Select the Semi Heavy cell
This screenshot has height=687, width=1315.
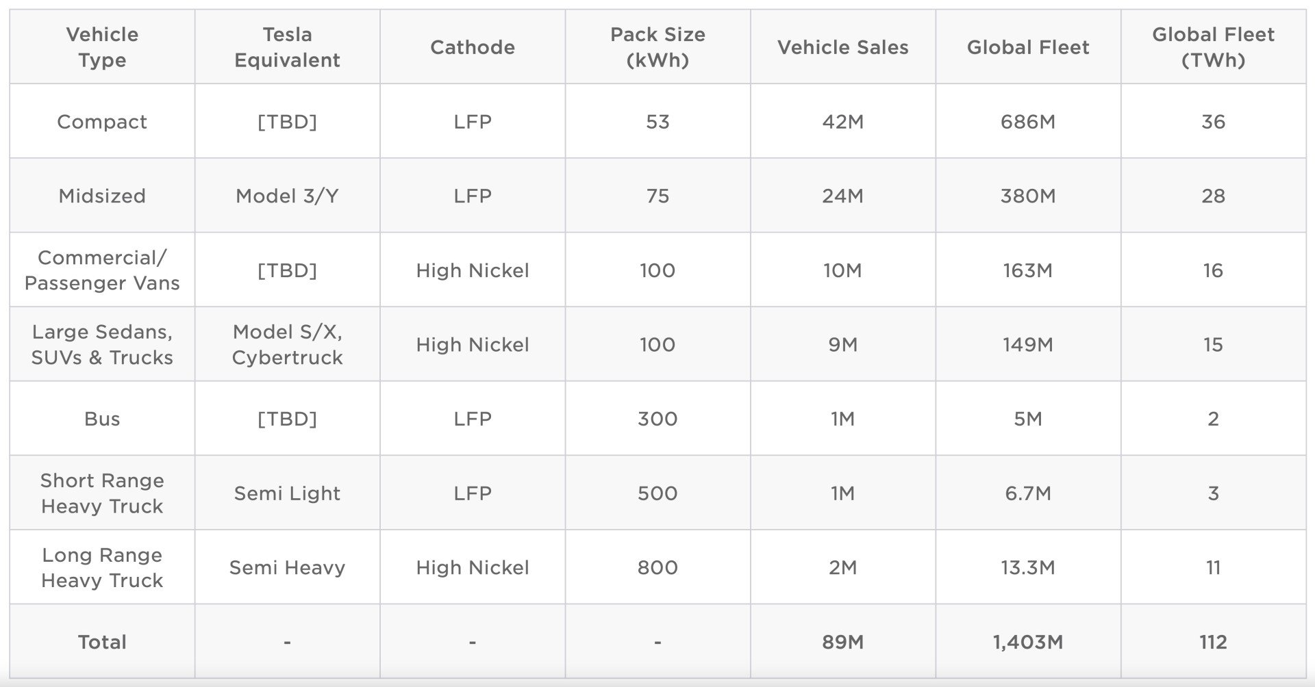[x=287, y=568]
